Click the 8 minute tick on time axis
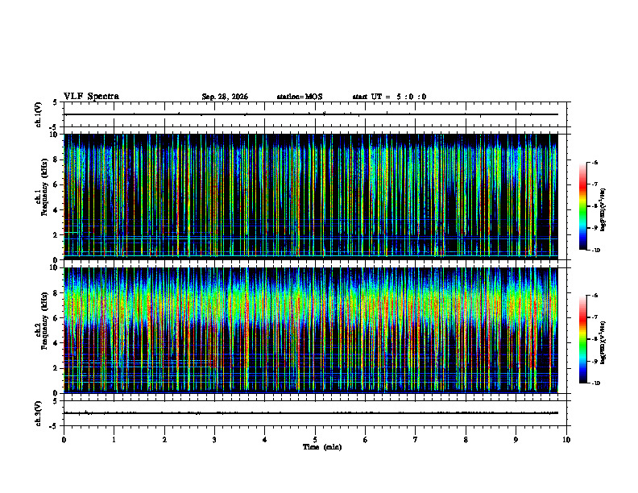This screenshot has width=638, height=493. (466, 440)
